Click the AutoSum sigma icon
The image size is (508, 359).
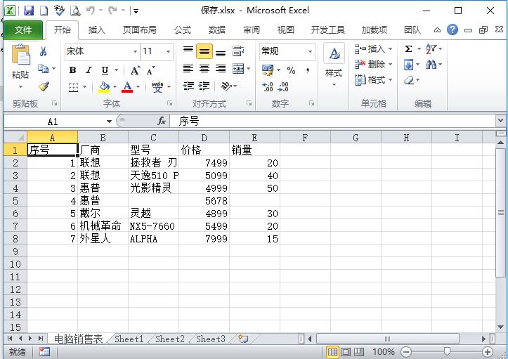coord(408,49)
